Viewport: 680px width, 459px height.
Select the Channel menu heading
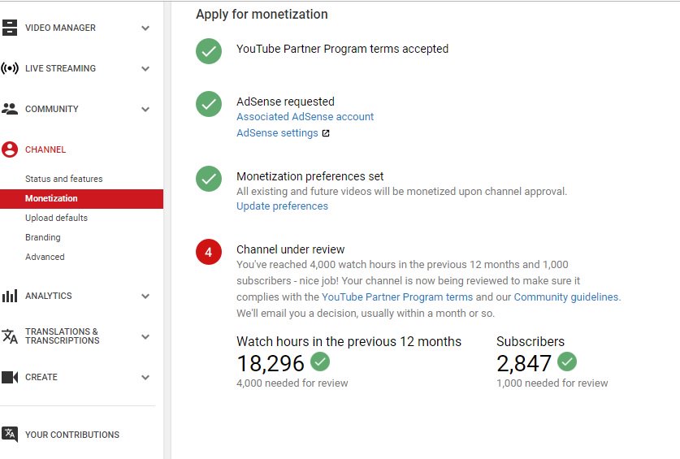(45, 149)
